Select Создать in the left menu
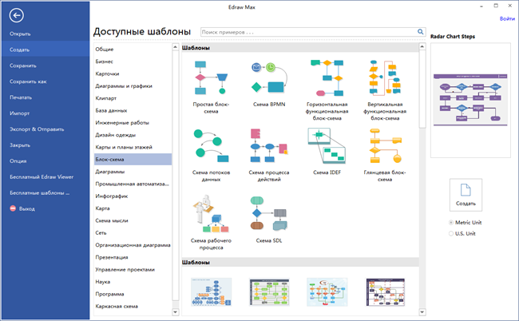Viewport: 519px width, 321px height. [x=46, y=50]
